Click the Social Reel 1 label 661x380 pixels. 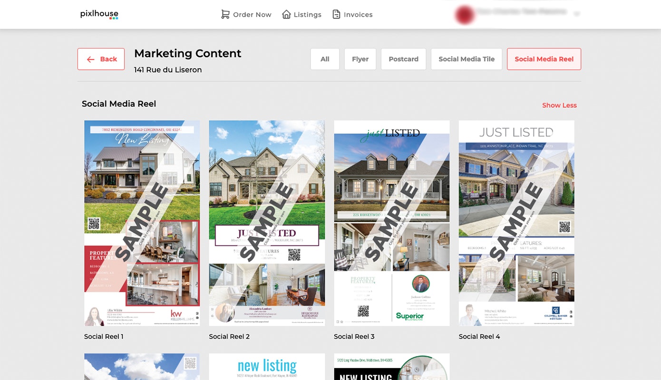(x=104, y=336)
